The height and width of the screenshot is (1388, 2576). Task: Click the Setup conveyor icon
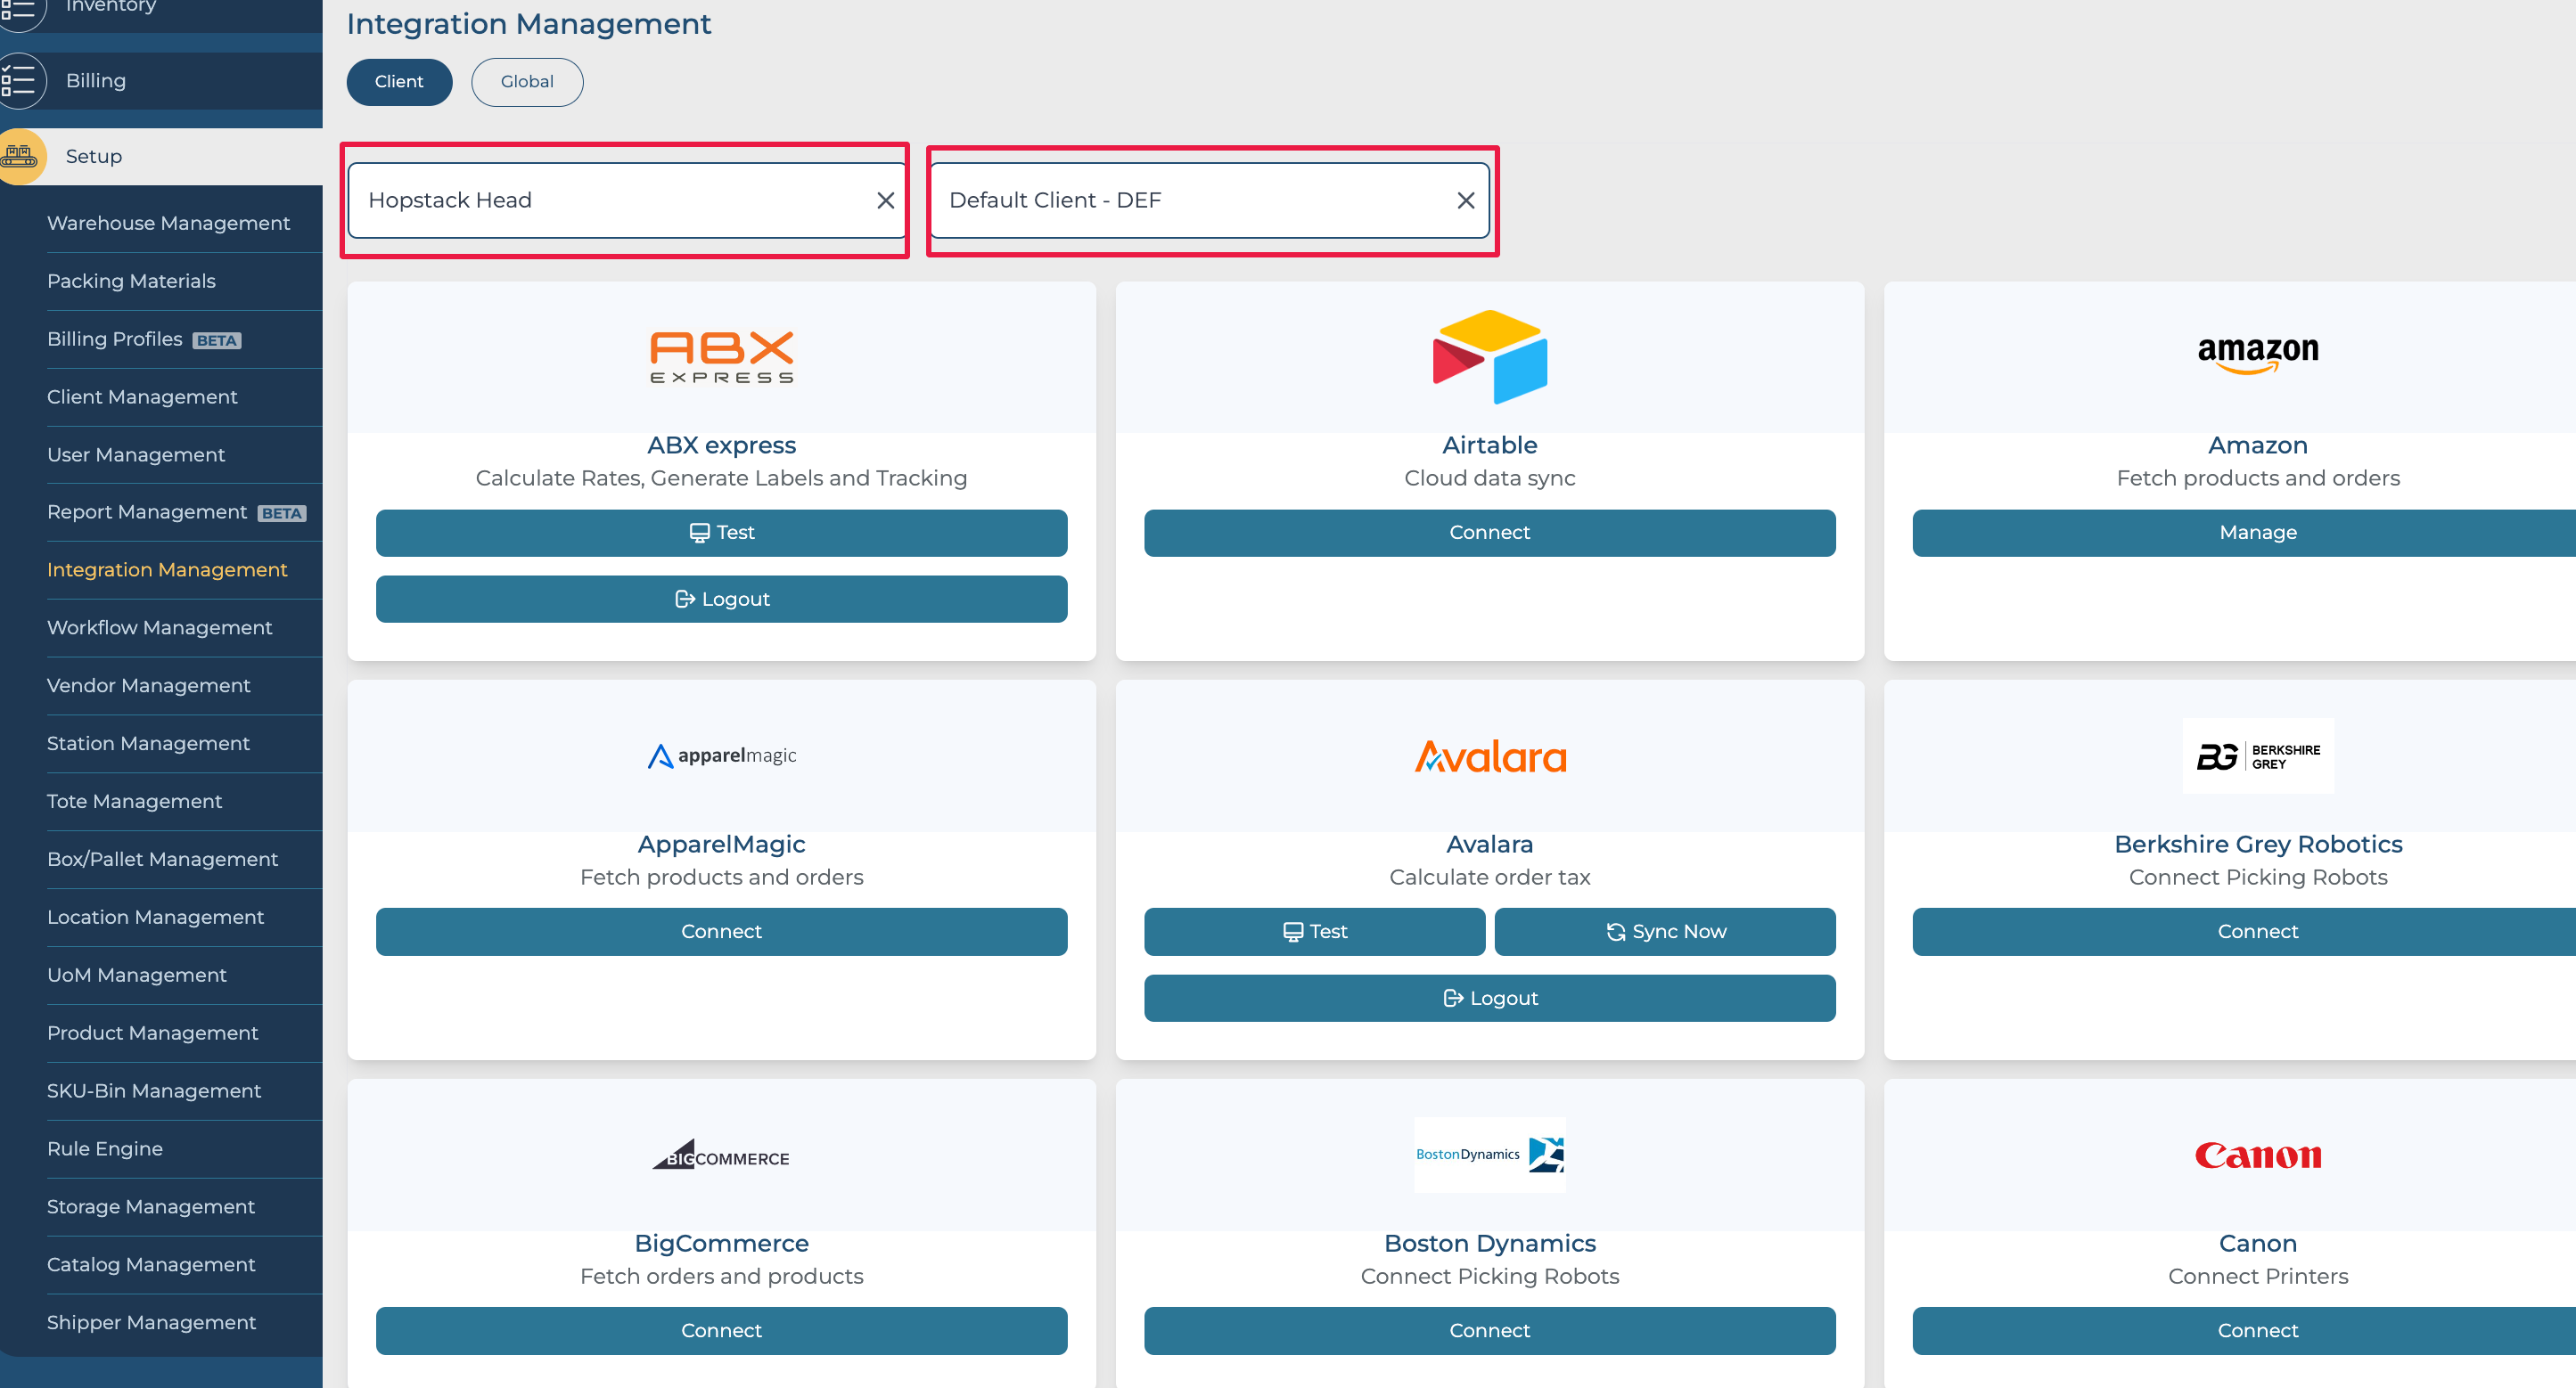20,156
